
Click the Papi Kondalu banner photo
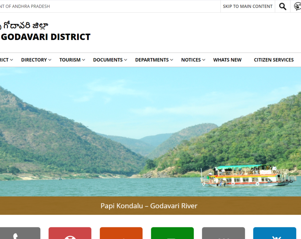(x=150, y=131)
